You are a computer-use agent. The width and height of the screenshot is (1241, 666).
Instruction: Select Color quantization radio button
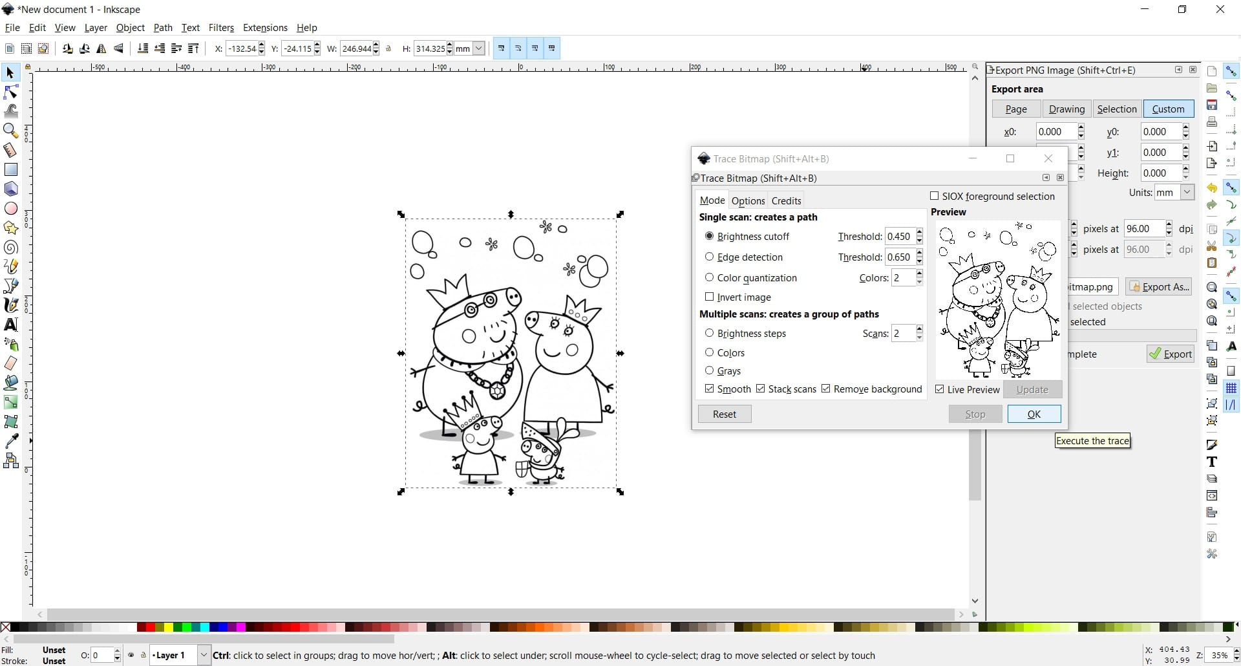709,277
